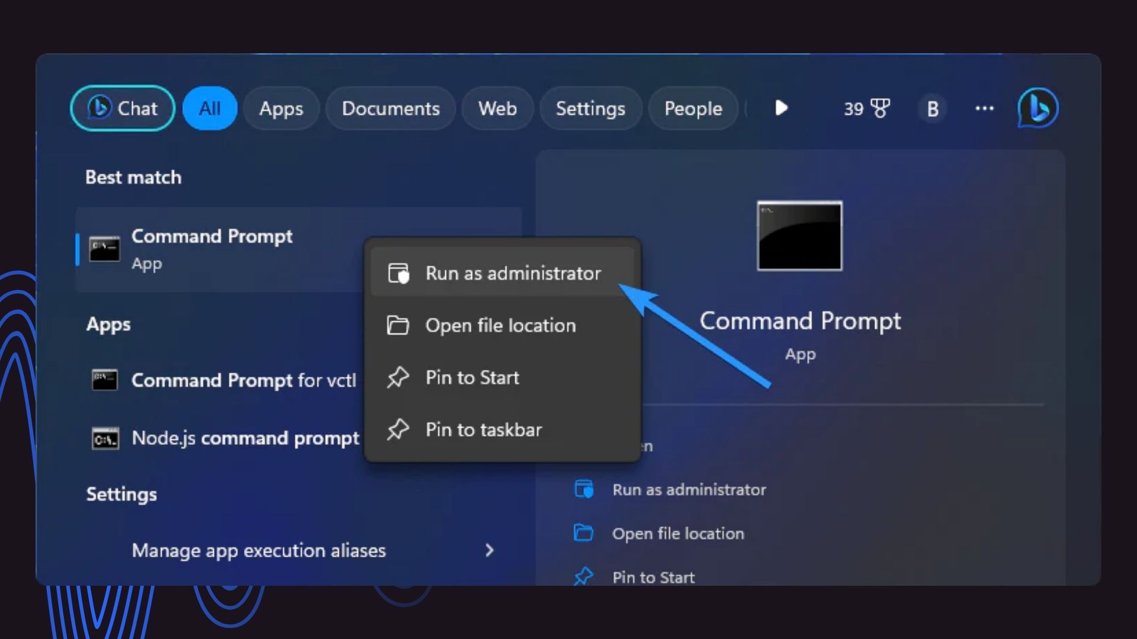The image size is (1137, 639).
Task: Click the Command Prompt for vctl icon
Action: coord(105,380)
